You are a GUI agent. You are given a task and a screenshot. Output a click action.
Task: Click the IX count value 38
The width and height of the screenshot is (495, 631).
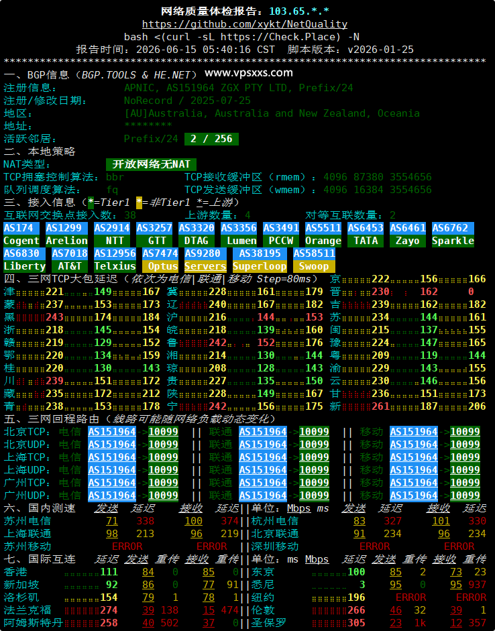[130, 215]
